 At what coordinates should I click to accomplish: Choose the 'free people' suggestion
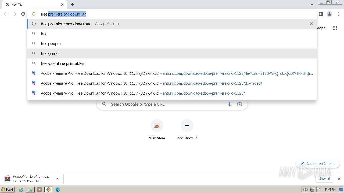[x=51, y=44]
